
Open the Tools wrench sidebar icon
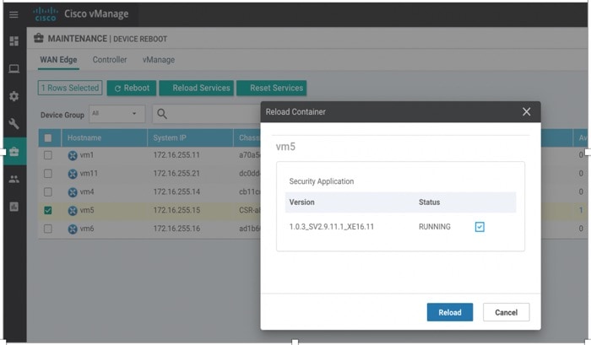point(14,123)
